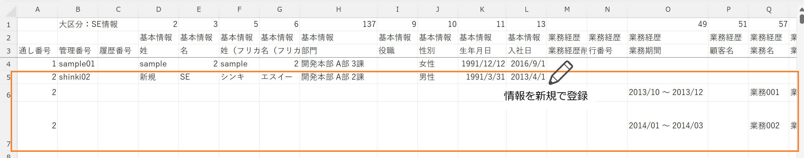Select row 3 header

8,51
